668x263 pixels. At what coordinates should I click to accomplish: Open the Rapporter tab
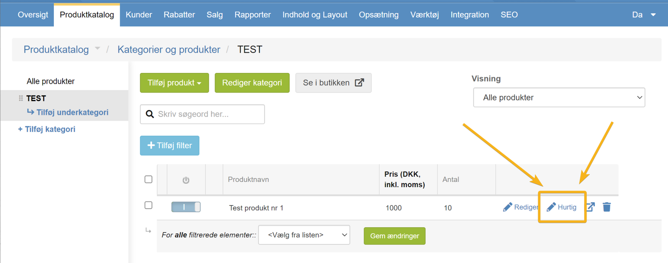click(x=253, y=15)
